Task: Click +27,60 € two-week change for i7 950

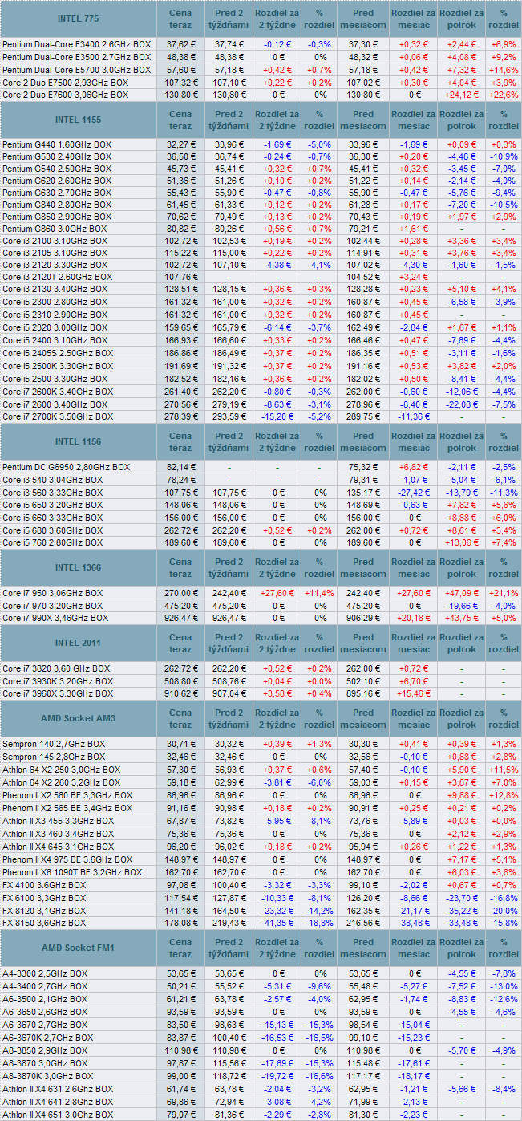Action: click(277, 593)
